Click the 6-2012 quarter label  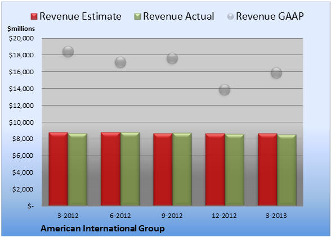pos(120,216)
